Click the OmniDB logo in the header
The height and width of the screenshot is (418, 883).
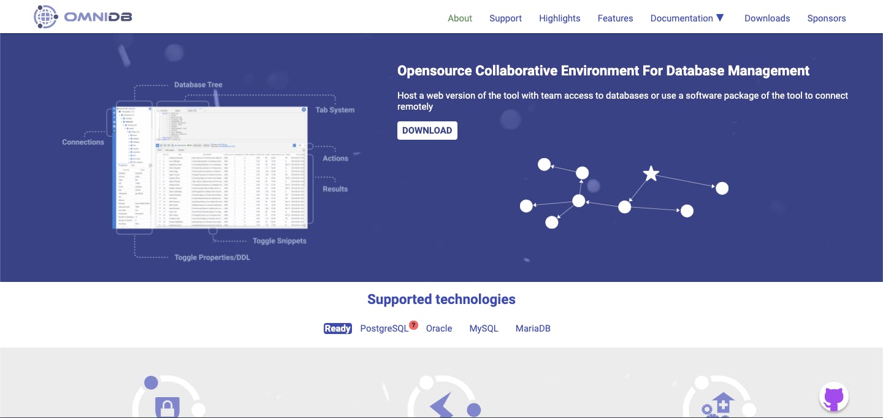point(83,17)
